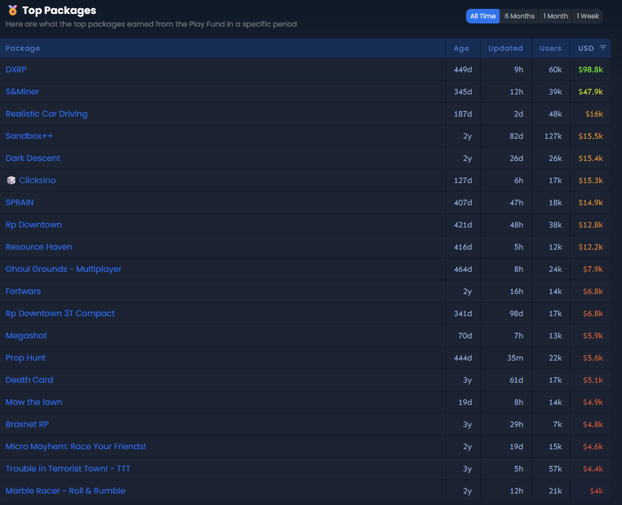
Task: Open the Realistic Car Driving package
Action: click(46, 114)
